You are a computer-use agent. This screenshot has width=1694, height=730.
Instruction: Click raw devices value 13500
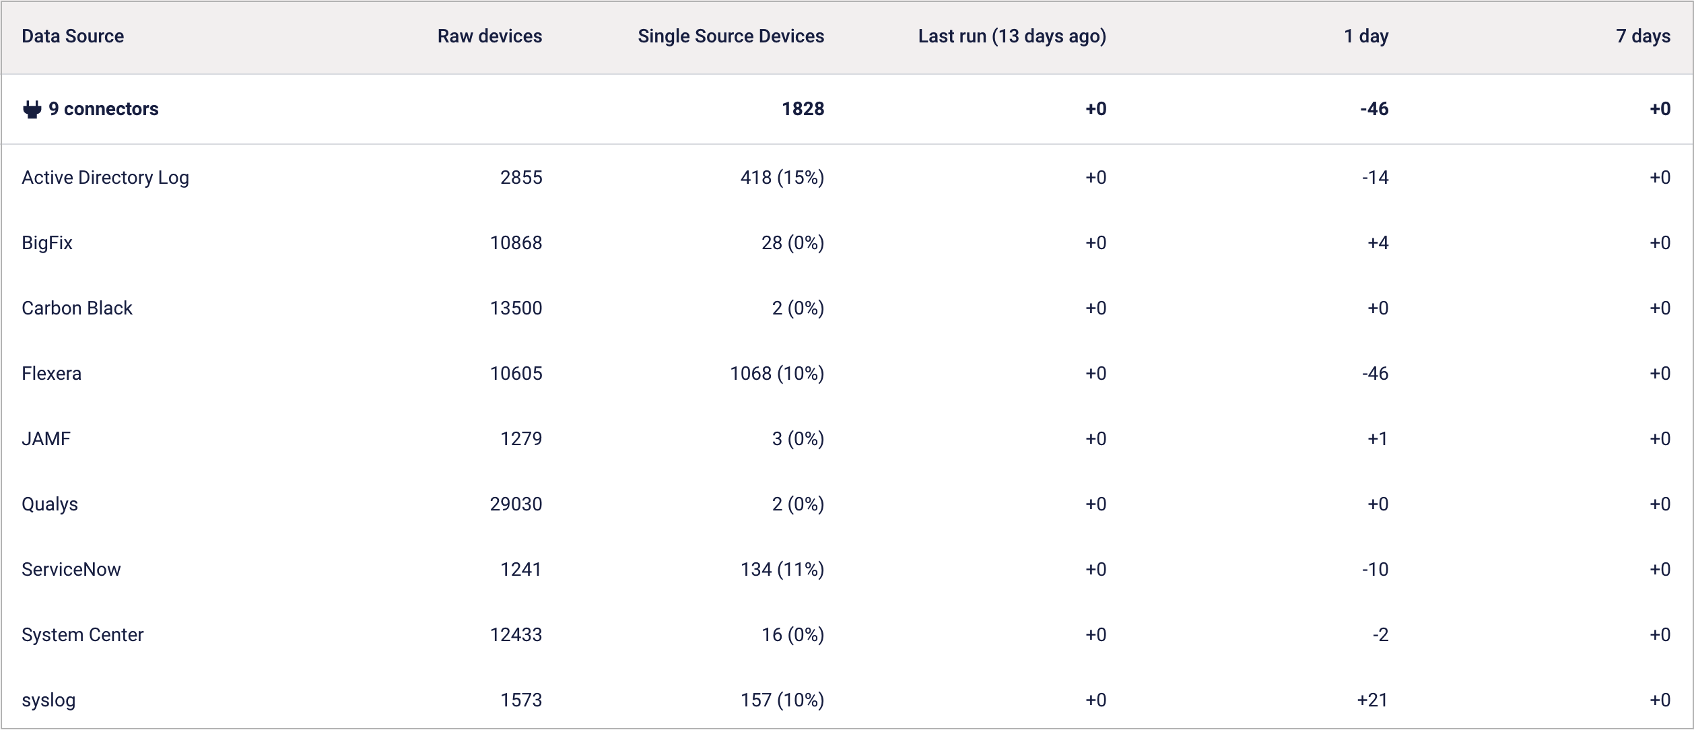tap(516, 308)
